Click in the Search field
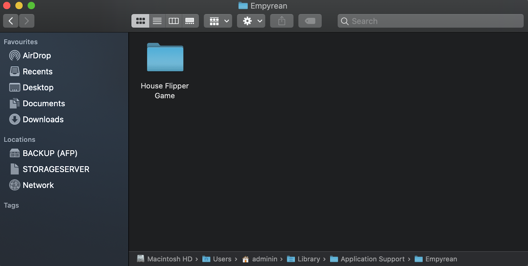Image resolution: width=528 pixels, height=266 pixels. point(430,21)
